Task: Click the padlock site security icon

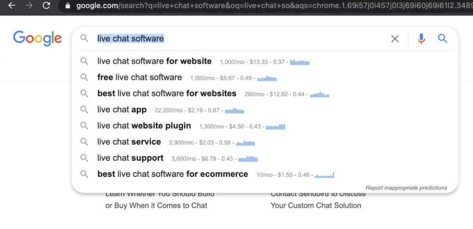Action: [68, 6]
